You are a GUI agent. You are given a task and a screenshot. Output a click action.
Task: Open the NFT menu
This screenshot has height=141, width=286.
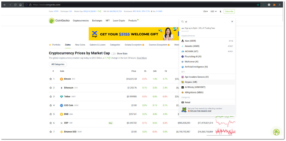(x=108, y=21)
